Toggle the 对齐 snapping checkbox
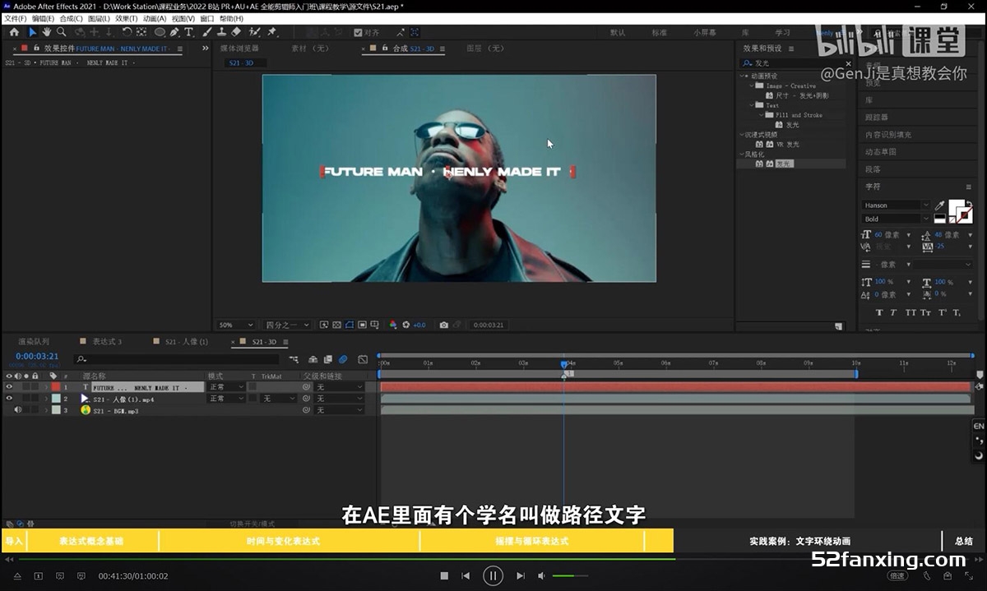987x591 pixels. [x=359, y=32]
